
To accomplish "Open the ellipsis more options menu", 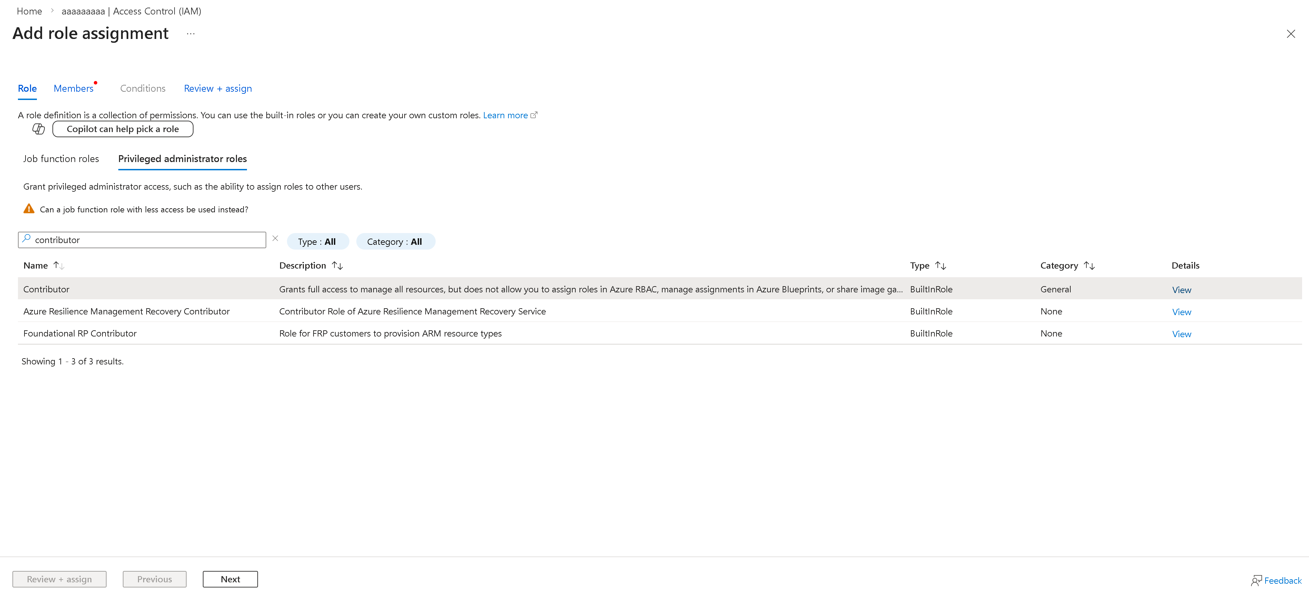I will (190, 33).
